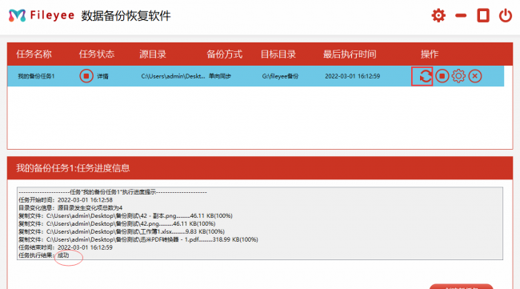Click the log line 任务开始时间
520x289 pixels.
(x=66, y=200)
